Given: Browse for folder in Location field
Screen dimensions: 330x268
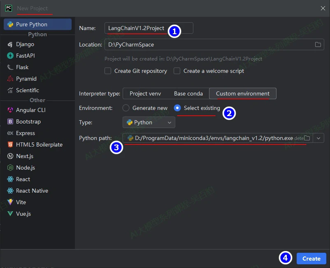Looking at the screenshot, I should tap(318, 44).
